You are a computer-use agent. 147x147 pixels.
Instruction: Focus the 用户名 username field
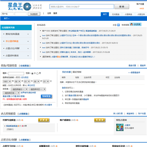[7, 14]
